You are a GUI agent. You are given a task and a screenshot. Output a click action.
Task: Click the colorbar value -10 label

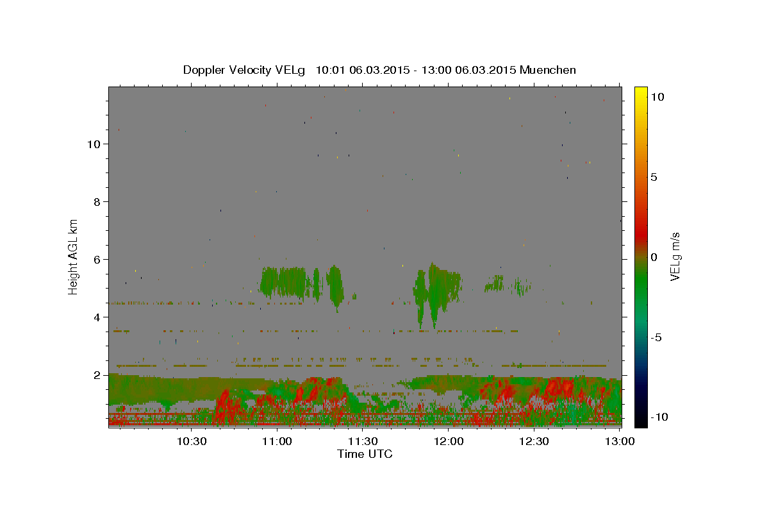(659, 417)
